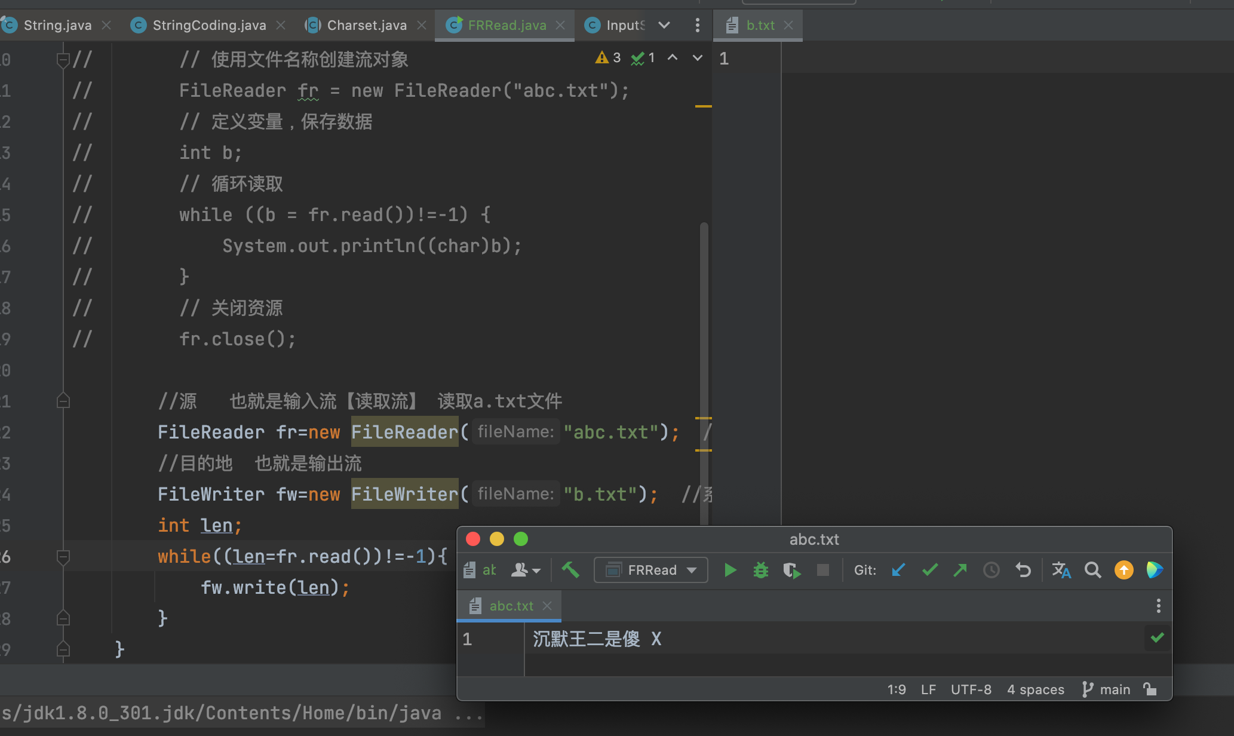Image resolution: width=1234 pixels, height=736 pixels.
Task: Toggle fold on the source comment line
Action: click(63, 401)
